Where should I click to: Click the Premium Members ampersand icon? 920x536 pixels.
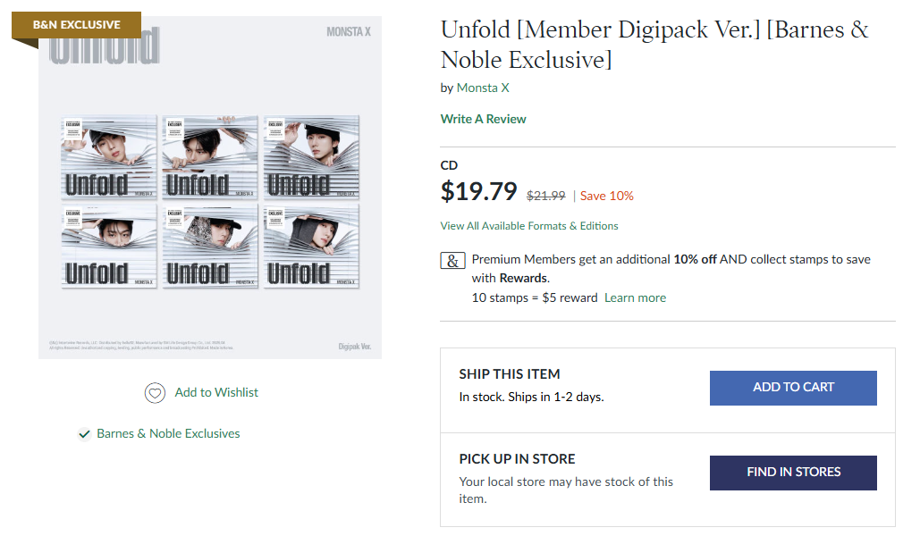click(x=453, y=261)
